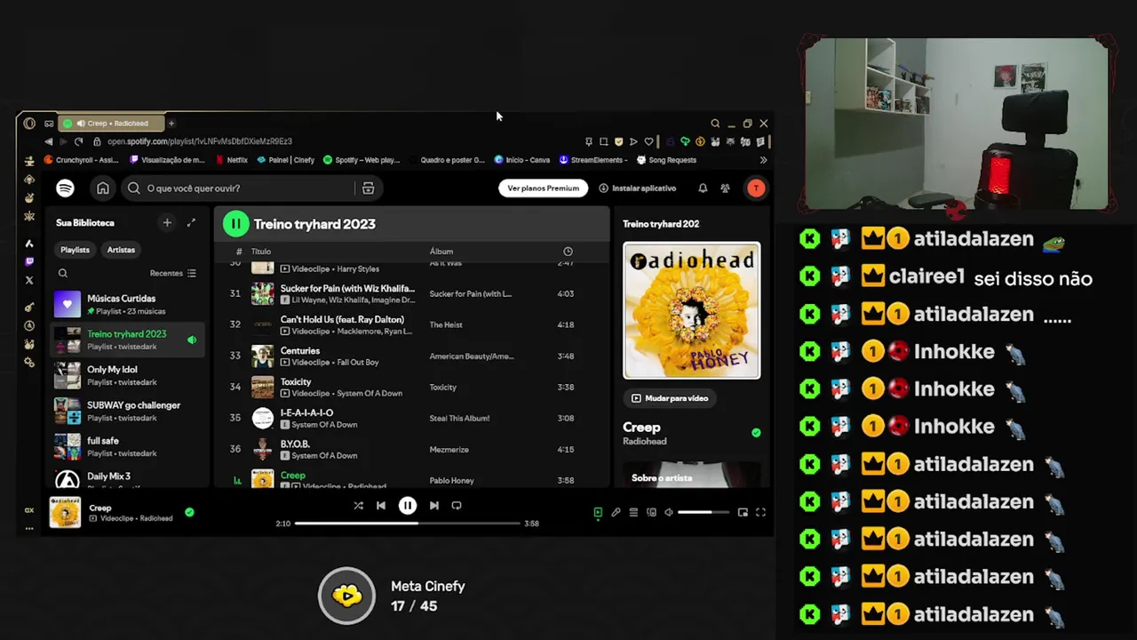Click the Creep cover thumbnail in the player bar
This screenshot has height=640, width=1137.
(x=65, y=512)
